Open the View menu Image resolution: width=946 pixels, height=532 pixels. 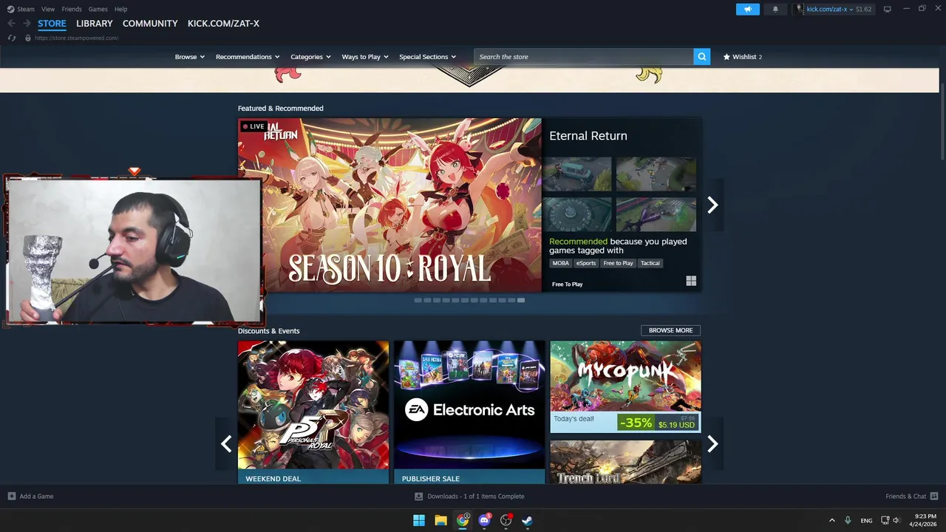click(x=48, y=9)
